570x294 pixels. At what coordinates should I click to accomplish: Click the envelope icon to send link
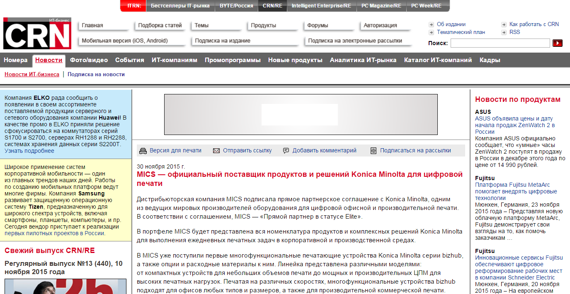point(216,151)
